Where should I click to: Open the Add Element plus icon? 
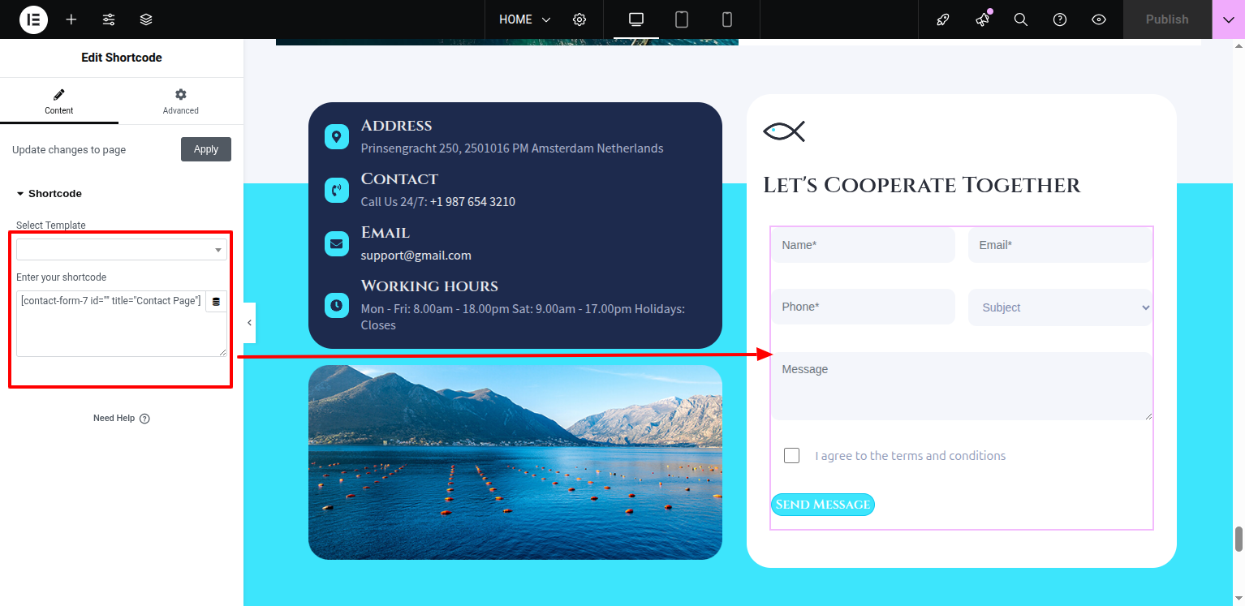71,19
